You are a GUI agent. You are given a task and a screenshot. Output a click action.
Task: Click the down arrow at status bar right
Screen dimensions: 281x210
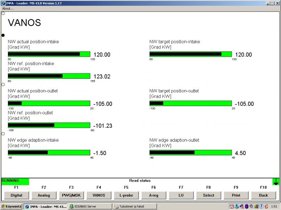276,182
